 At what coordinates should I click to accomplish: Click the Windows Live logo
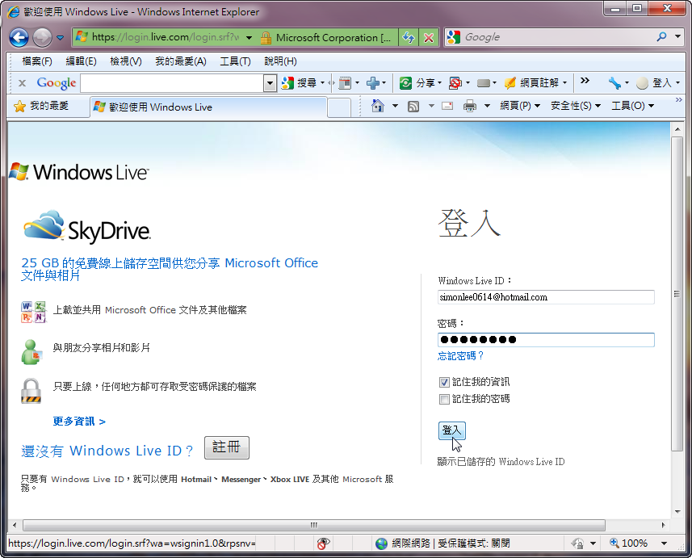pos(79,172)
